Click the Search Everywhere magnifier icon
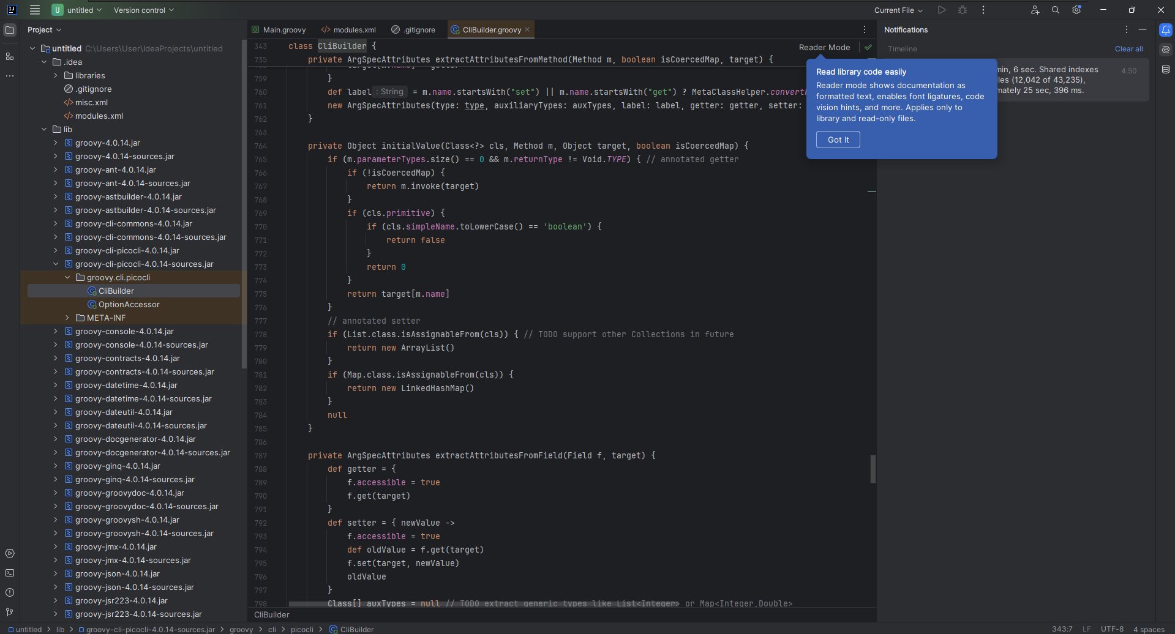 pyautogui.click(x=1056, y=10)
